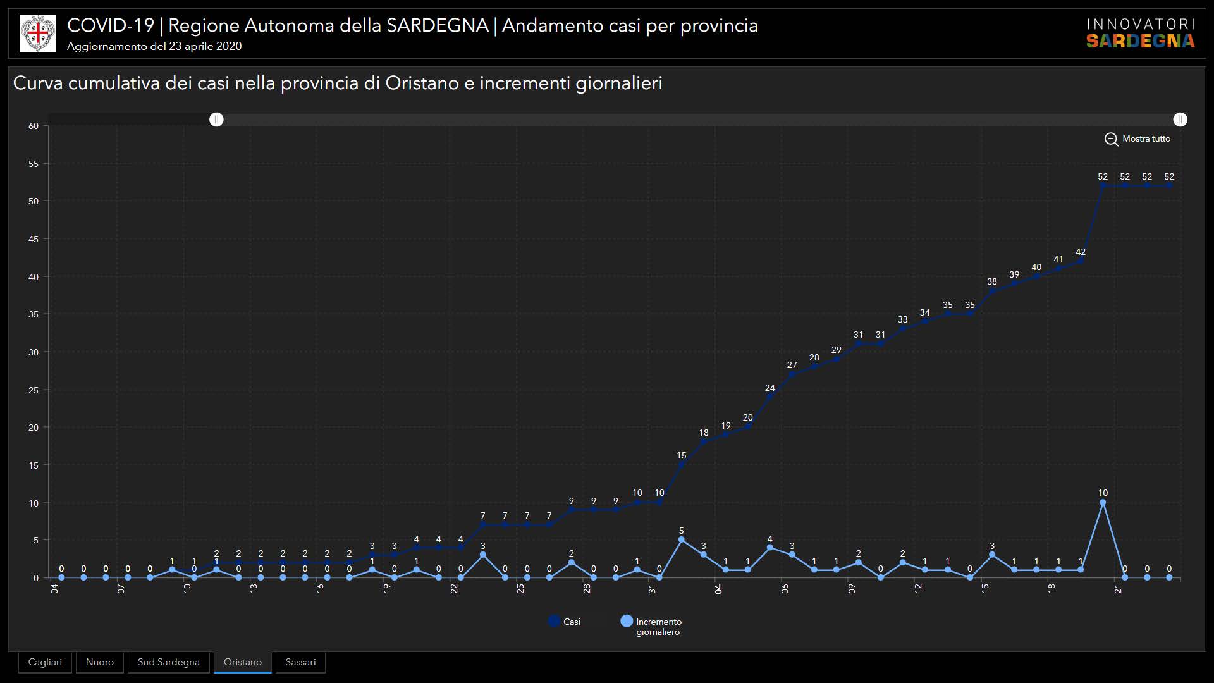Screen dimensions: 1214x683
Task: Click the first cumulative data point labeled 52
Action: coord(1103,186)
